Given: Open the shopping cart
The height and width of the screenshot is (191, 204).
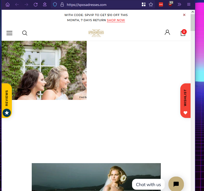Looking at the screenshot, I should 183,33.
